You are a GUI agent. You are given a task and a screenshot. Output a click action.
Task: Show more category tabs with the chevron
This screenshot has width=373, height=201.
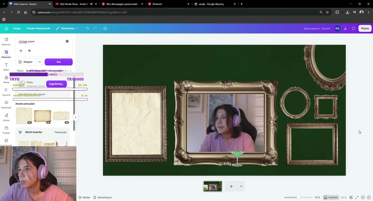pyautogui.click(x=71, y=71)
